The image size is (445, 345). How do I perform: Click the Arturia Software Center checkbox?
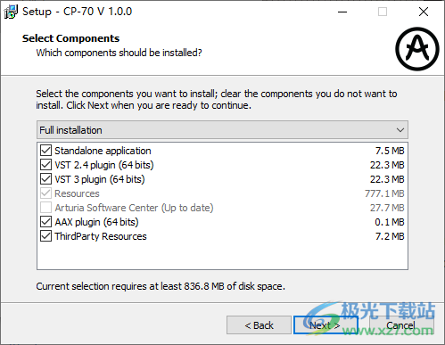click(x=45, y=208)
